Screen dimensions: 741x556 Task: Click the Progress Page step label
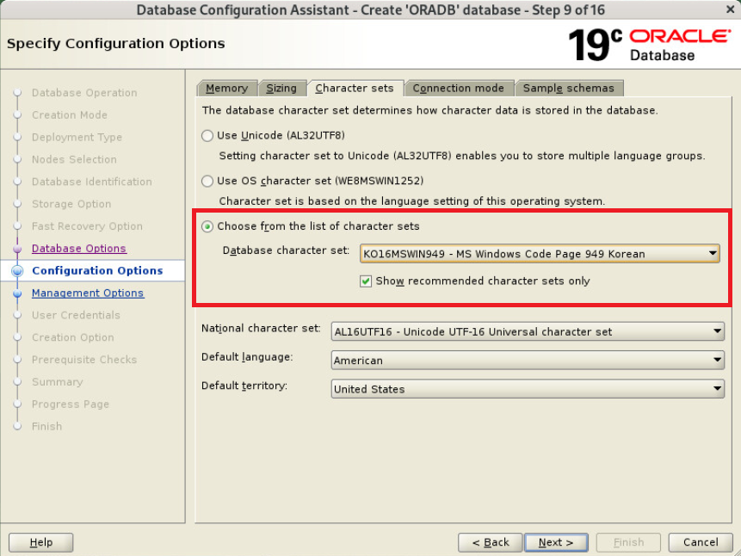71,405
